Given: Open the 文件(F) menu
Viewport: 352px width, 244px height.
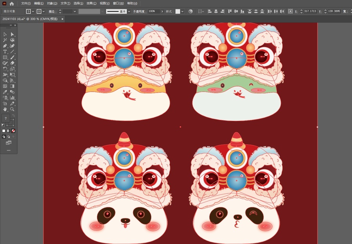Looking at the screenshot, I should (x=26, y=4).
